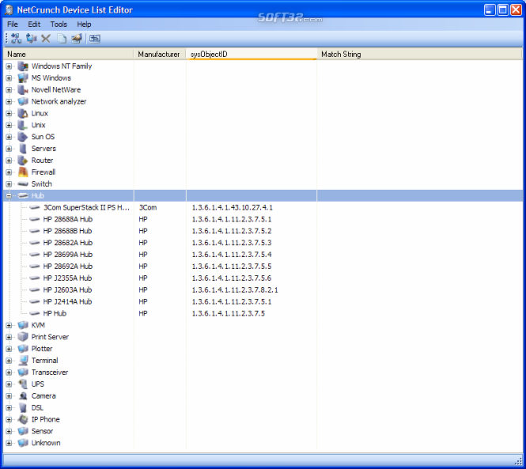Expand the Linux tree node
The height and width of the screenshot is (469, 526).
[x=9, y=113]
